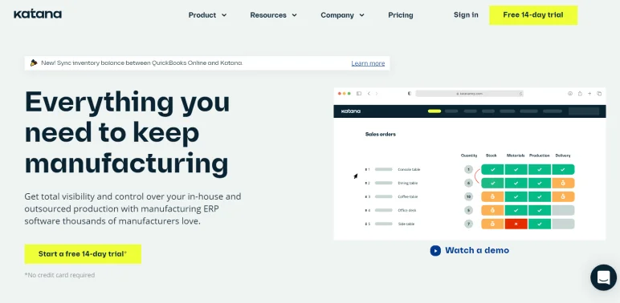Click the mock browser sidebar toggle icon

tap(359, 94)
